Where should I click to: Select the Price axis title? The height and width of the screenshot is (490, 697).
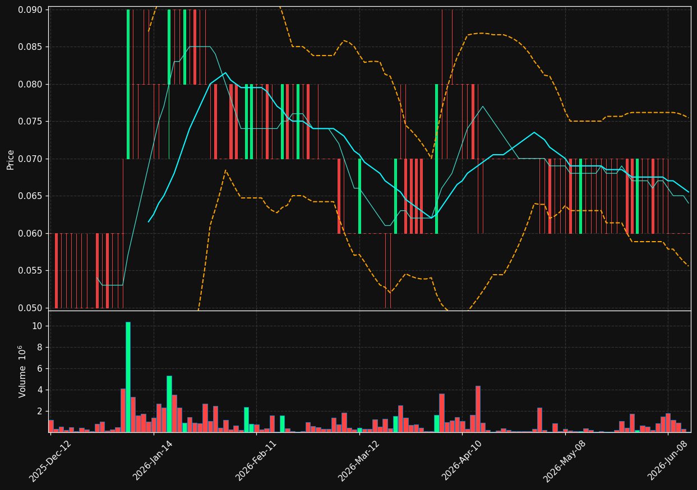(11, 159)
